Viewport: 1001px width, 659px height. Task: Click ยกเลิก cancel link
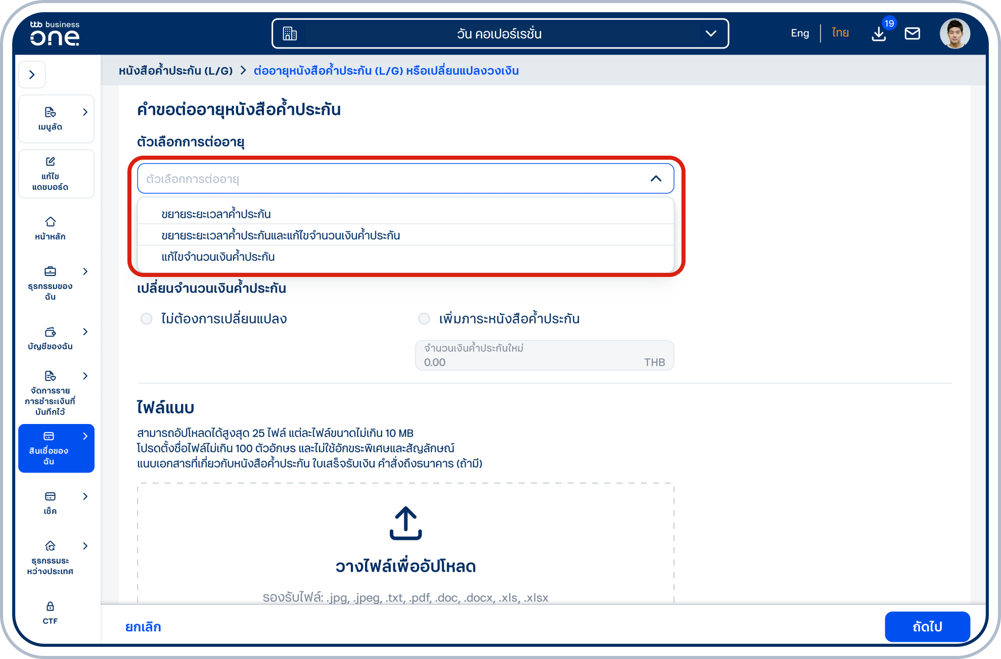(x=143, y=627)
